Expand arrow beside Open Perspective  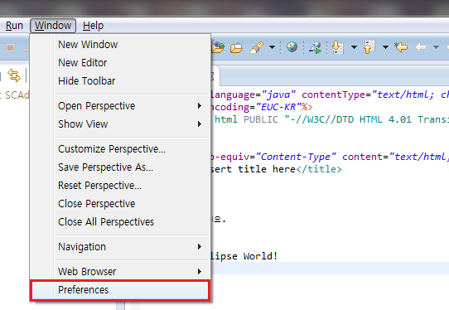pyautogui.click(x=200, y=106)
